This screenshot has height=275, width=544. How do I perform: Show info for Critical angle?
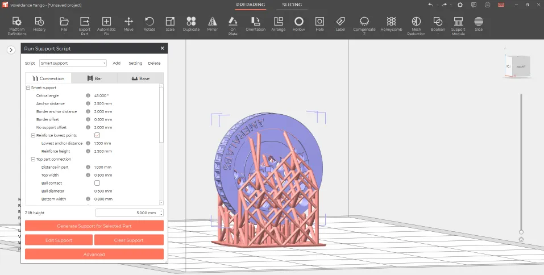[x=88, y=95]
